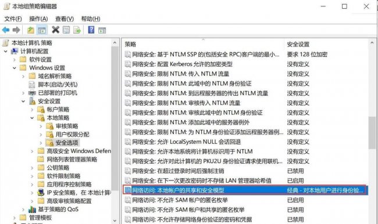Expand the 域名解析策略 node

tap(23, 76)
